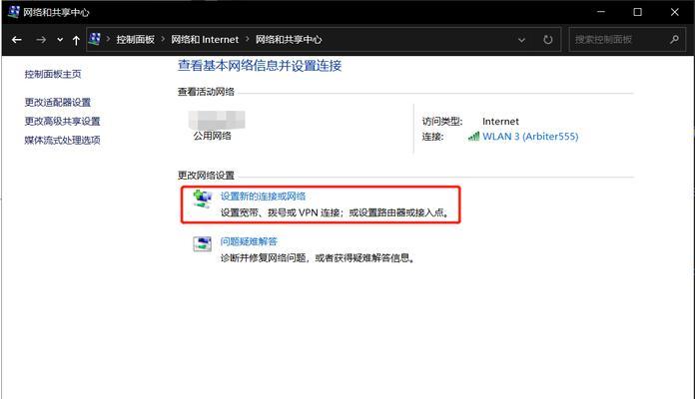Viewport: 695px width, 399px height.
Task: Click the troubleshooting monitor icon
Action: (202, 244)
